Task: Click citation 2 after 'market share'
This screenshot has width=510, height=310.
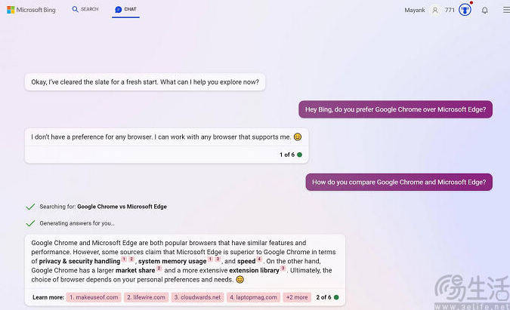Action: [159, 268]
